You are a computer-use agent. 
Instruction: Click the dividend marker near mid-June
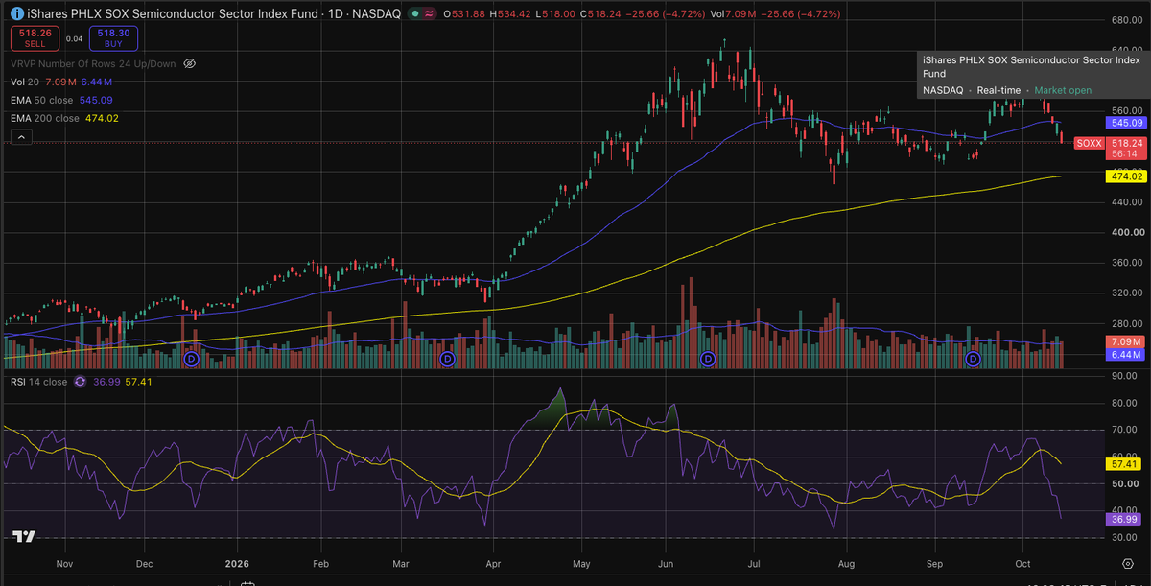tap(708, 359)
